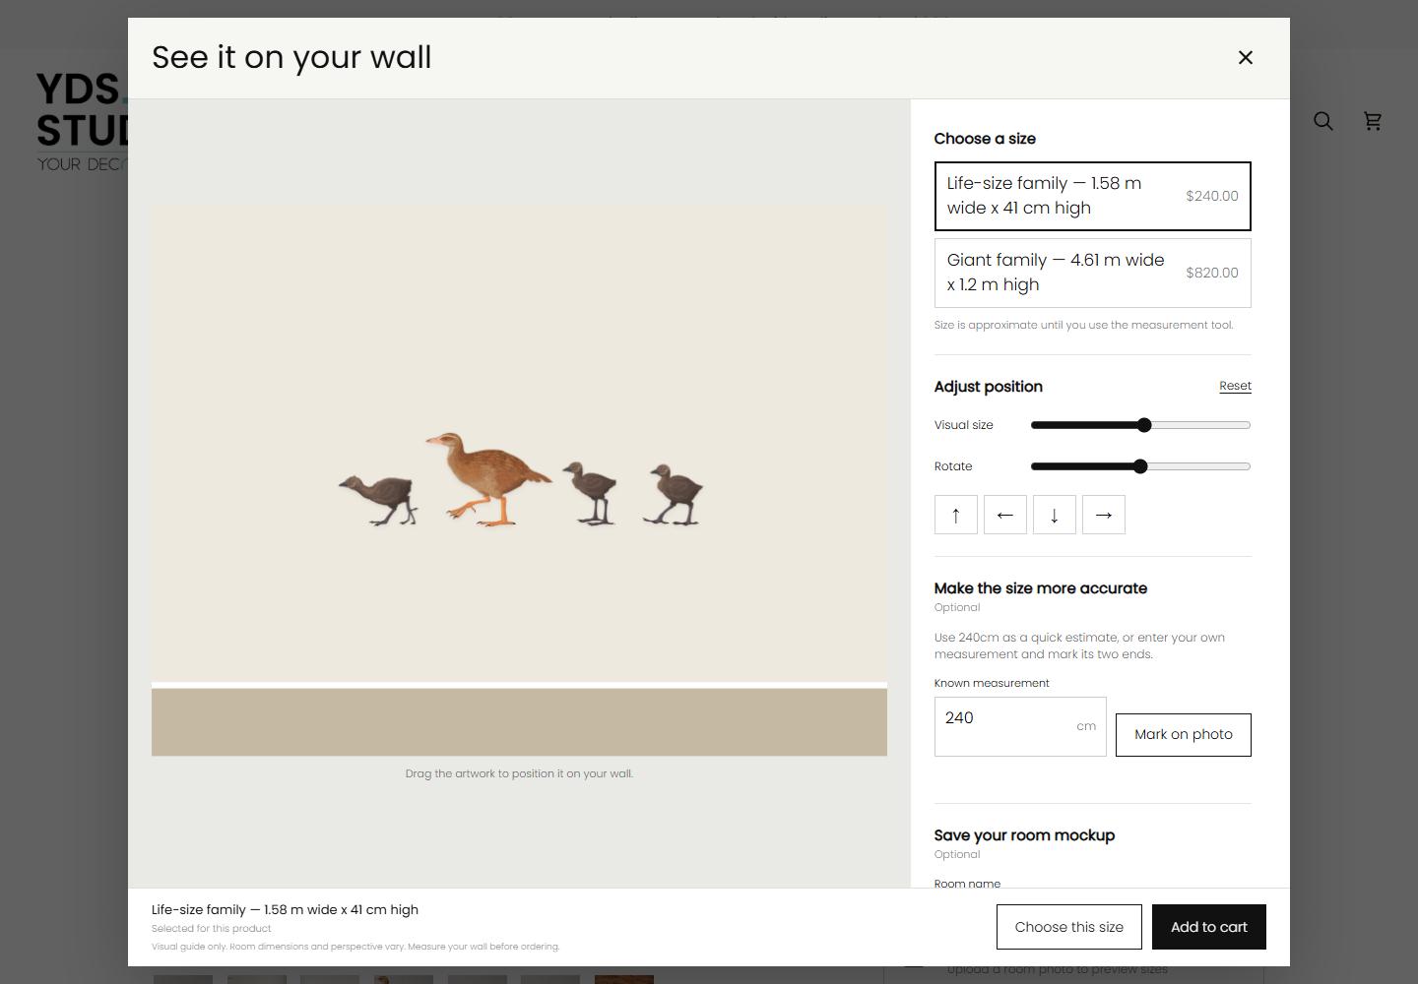
Task: Open the site search icon
Action: coord(1323,121)
